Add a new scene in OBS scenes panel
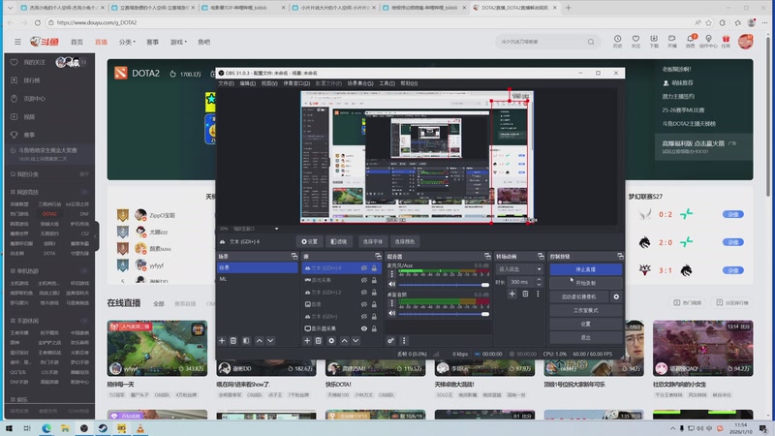The image size is (775, 436). coord(222,341)
